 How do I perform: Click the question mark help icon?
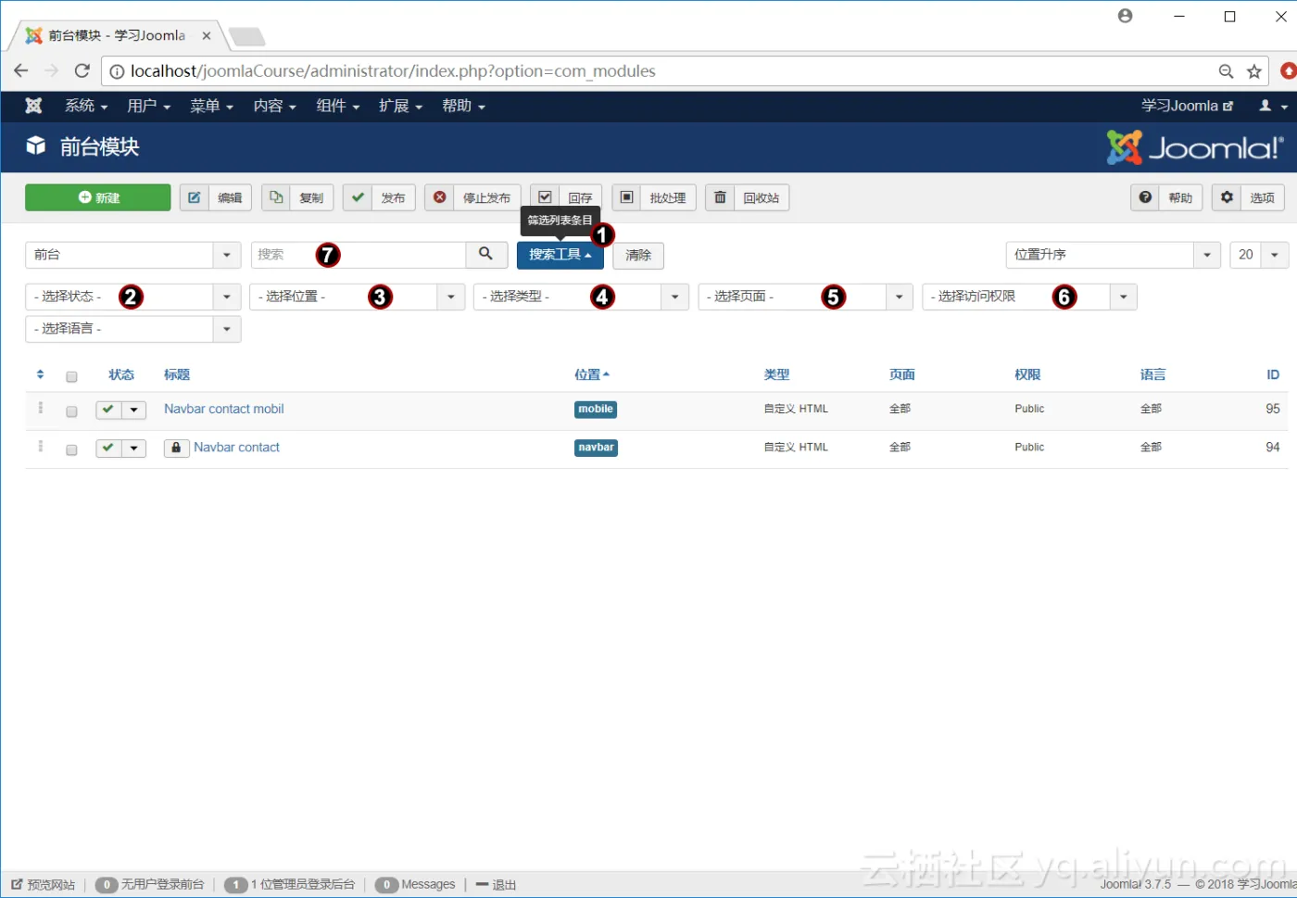(x=1146, y=197)
